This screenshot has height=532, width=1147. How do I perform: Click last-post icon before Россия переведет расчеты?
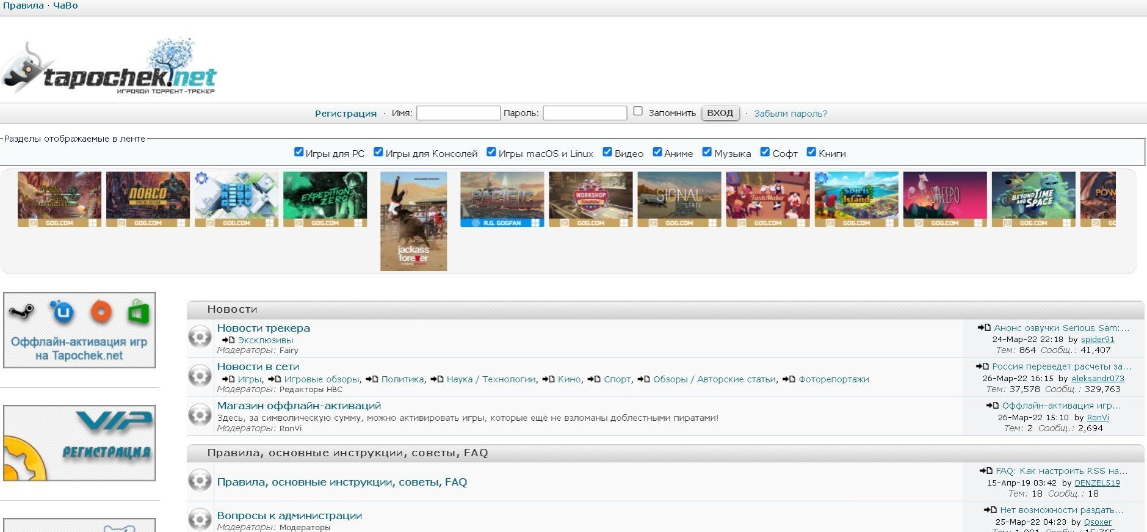(982, 366)
